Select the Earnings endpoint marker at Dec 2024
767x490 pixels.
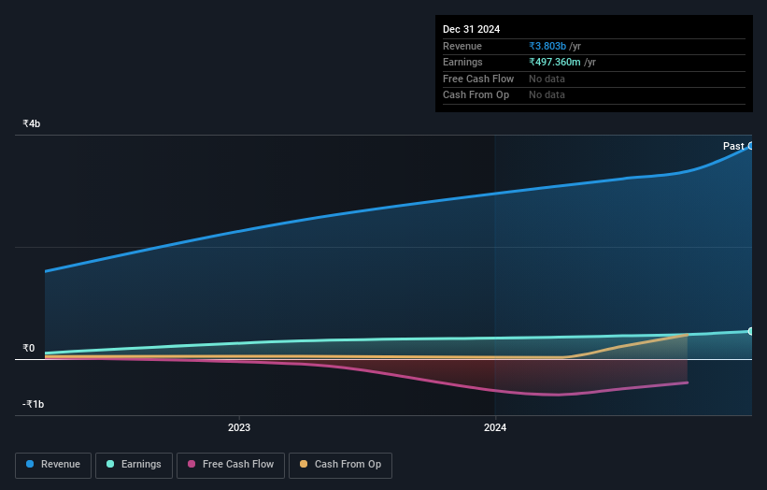tap(751, 331)
